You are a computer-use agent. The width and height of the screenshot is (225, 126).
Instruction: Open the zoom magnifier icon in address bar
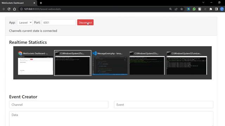pyautogui.click(x=170, y=9)
